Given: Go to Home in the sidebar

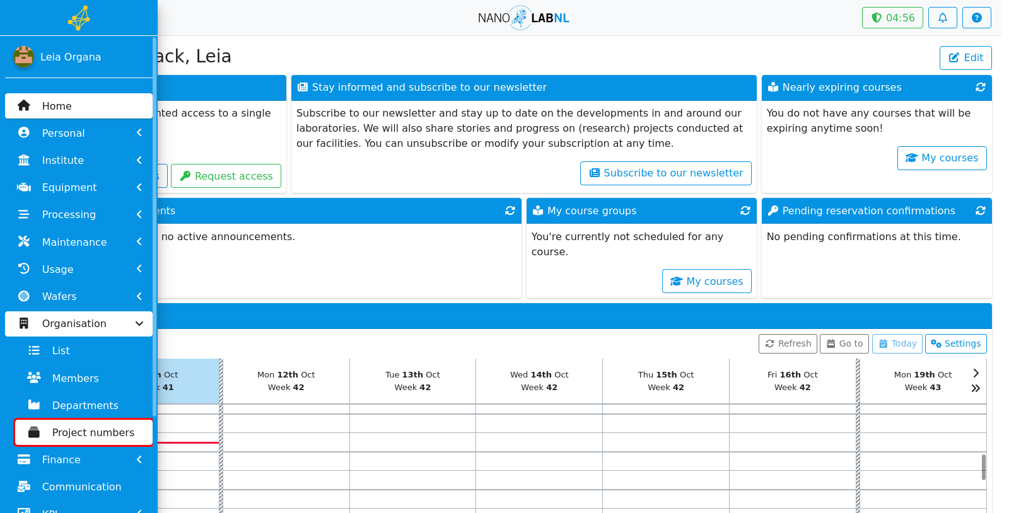Looking at the screenshot, I should click(x=79, y=106).
